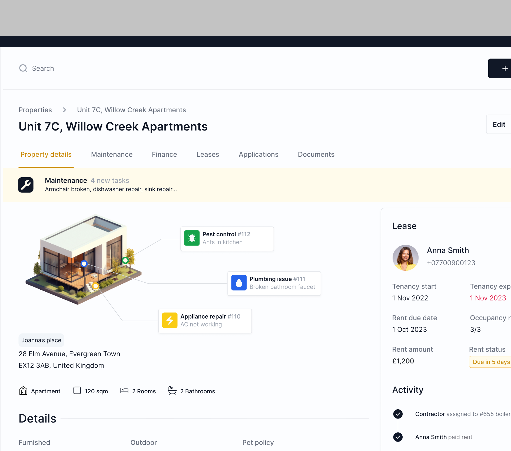Click the address line 28 Elm Avenue, Evergreen Town

tap(69, 354)
